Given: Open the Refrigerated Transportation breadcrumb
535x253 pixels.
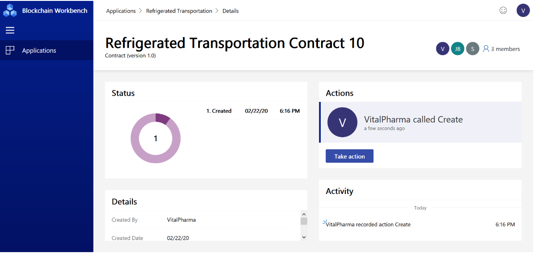Looking at the screenshot, I should tap(179, 11).
